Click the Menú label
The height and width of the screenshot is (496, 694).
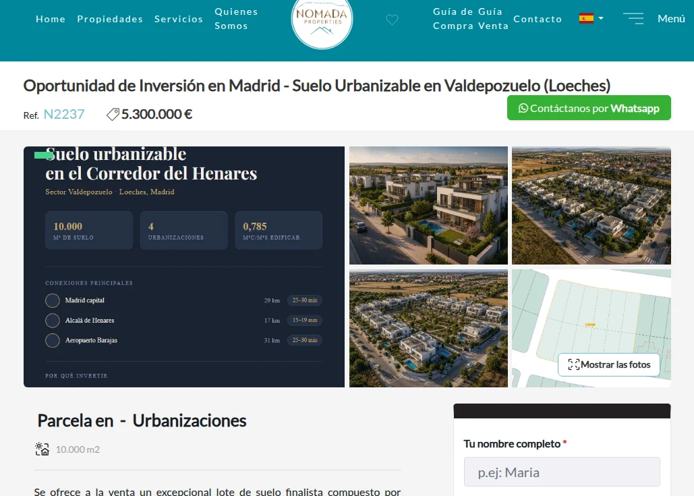671,19
